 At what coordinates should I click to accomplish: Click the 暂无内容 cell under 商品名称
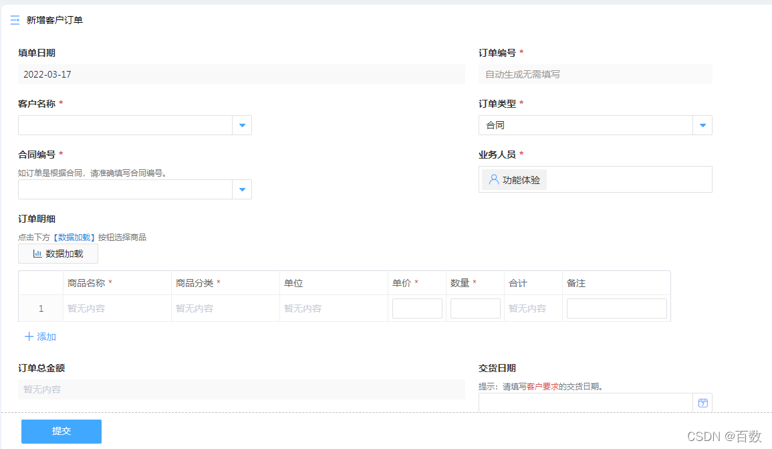click(117, 308)
